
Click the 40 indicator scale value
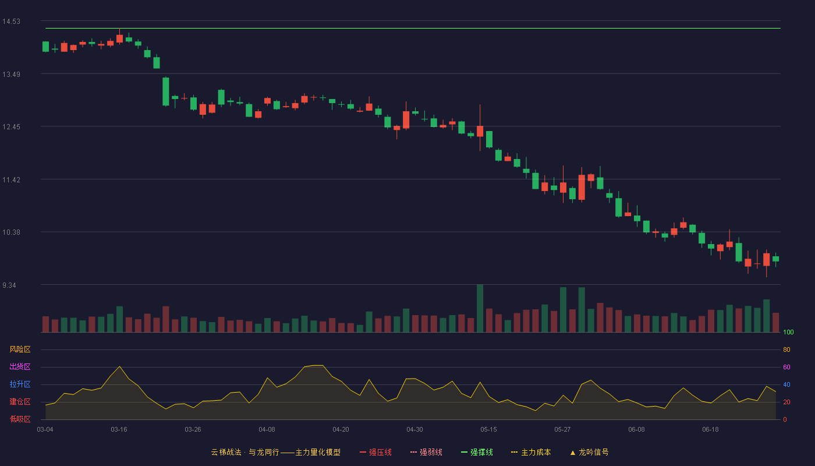tap(786, 384)
